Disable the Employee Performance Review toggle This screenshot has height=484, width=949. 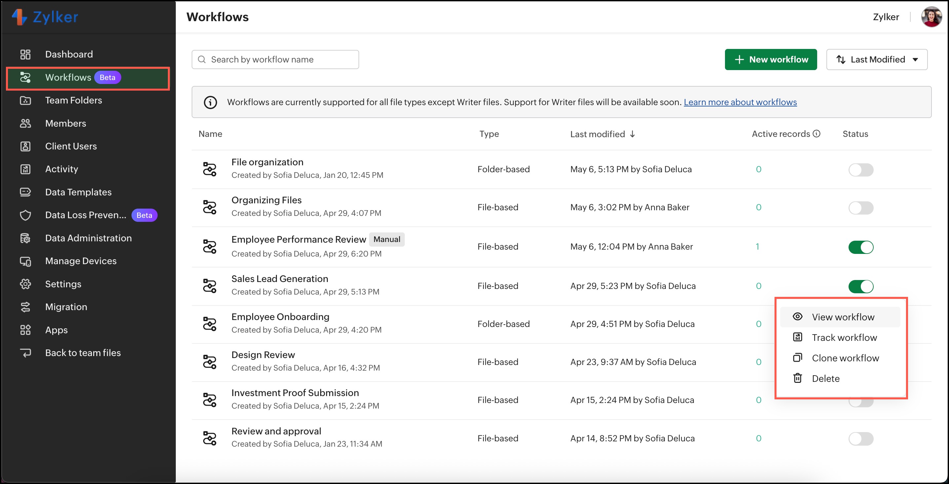click(860, 247)
